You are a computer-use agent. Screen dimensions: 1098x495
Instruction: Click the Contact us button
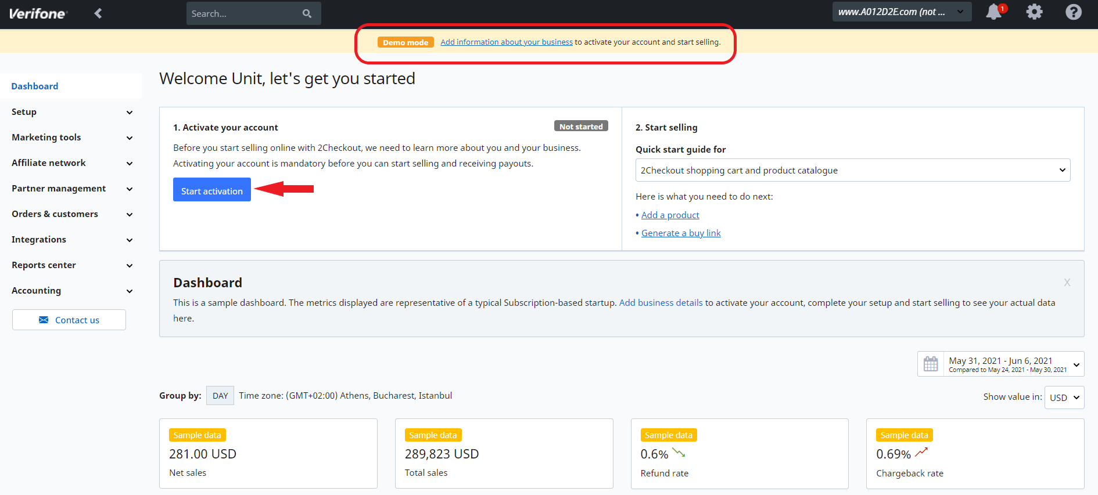click(x=69, y=320)
